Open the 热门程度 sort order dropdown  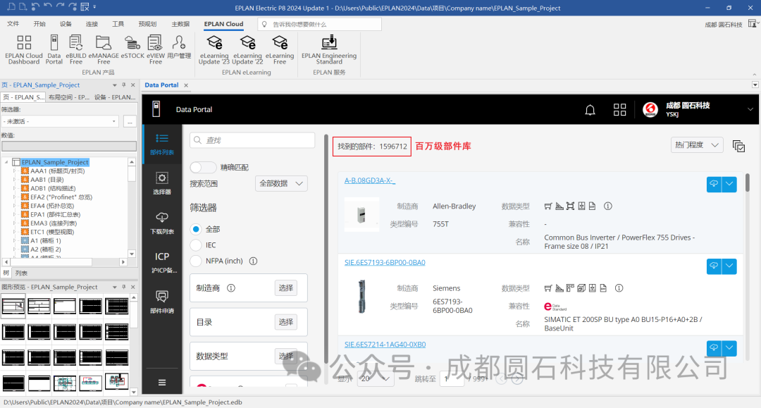point(697,144)
